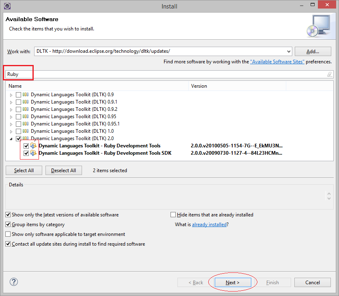Screen dimensions: 339x296
Task: Check the DLTK 0.9 checkbox
Action: [x=19, y=95]
